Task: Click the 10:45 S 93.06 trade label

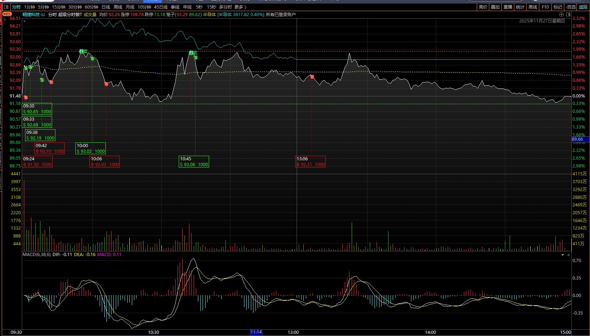Action: (194, 162)
